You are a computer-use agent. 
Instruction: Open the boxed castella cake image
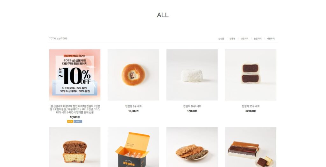coord(251,147)
